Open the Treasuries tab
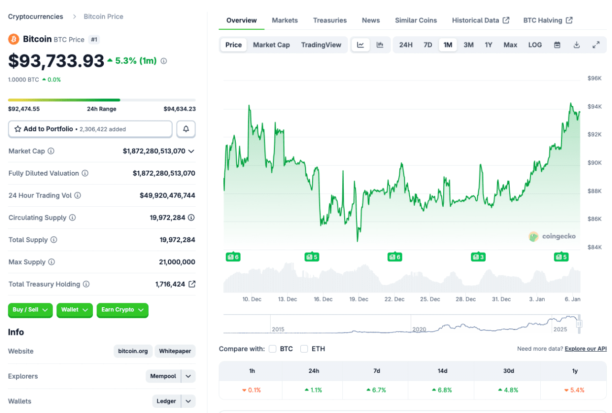 tap(330, 20)
